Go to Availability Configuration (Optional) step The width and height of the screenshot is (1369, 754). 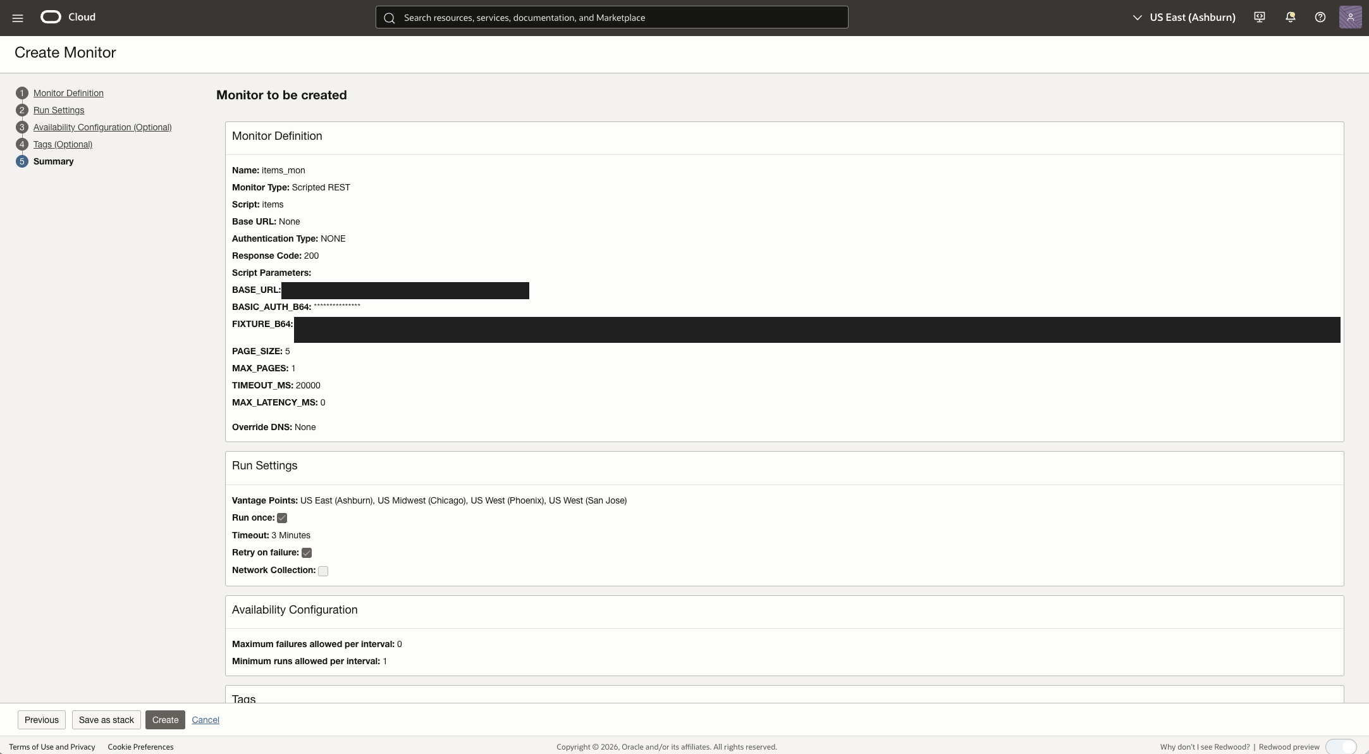(x=102, y=127)
